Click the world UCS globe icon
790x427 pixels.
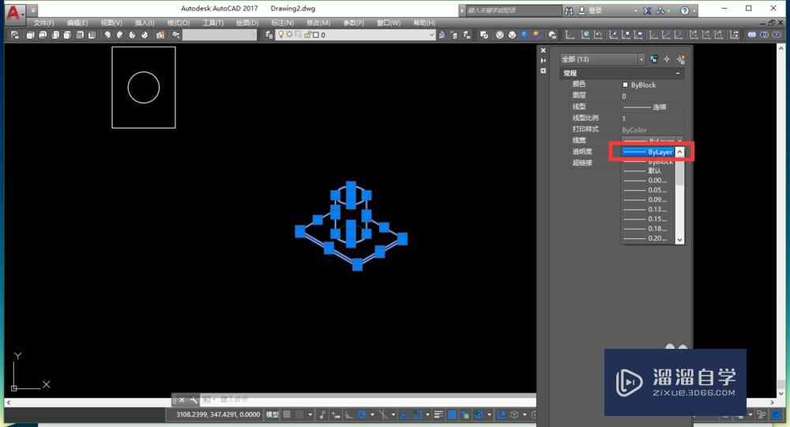(585, 35)
